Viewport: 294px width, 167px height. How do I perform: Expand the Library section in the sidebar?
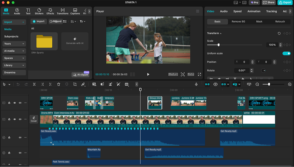(x=14, y=65)
